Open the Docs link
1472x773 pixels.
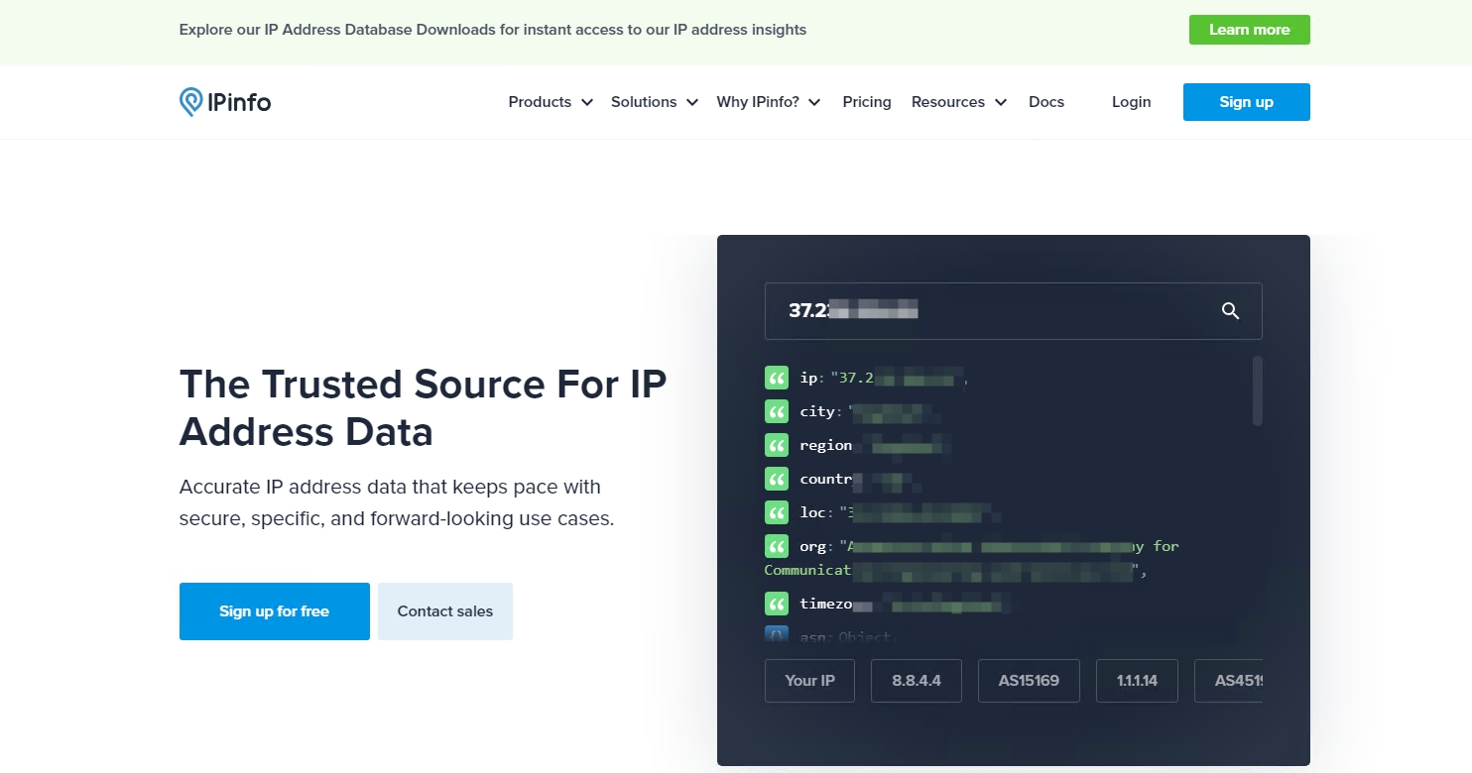pyautogui.click(x=1045, y=102)
